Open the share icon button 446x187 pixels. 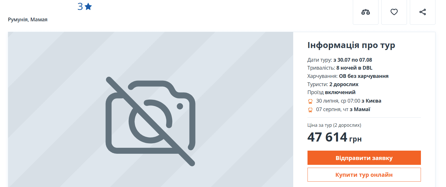point(423,12)
